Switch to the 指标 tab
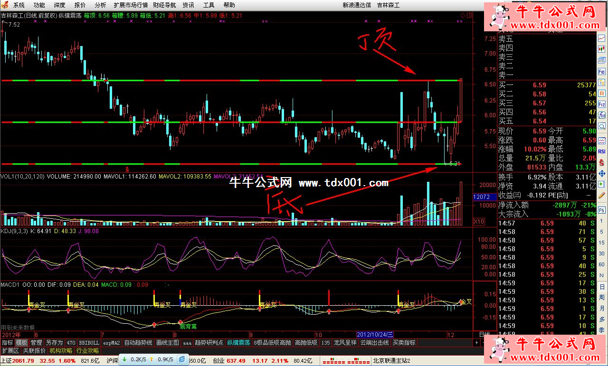This screenshot has height=366, width=608. (x=7, y=342)
